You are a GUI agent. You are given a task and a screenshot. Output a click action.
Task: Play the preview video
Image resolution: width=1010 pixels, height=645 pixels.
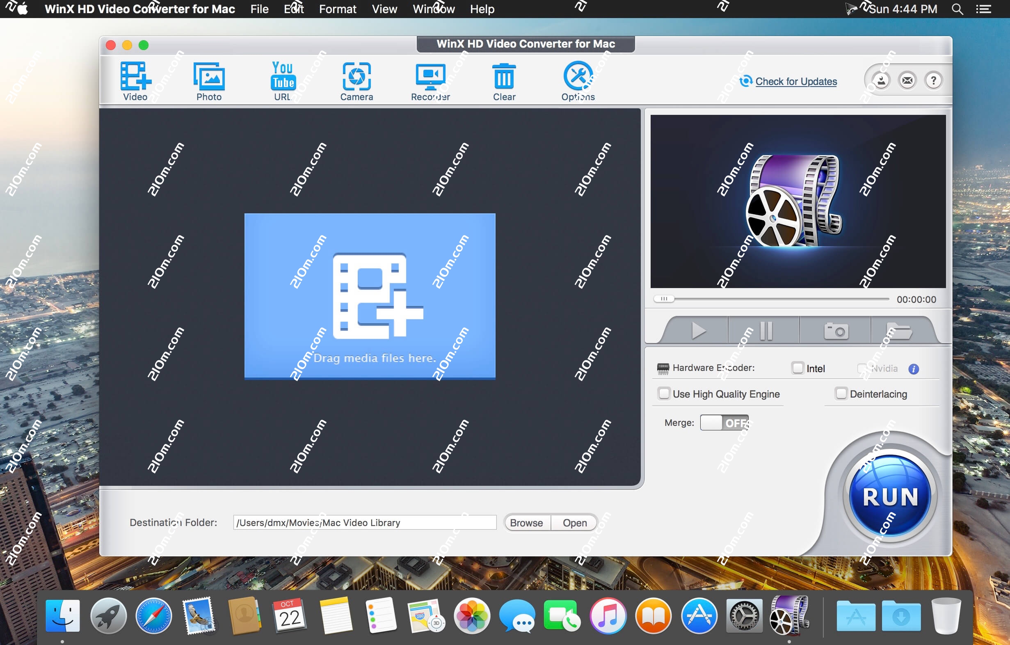[x=698, y=330]
